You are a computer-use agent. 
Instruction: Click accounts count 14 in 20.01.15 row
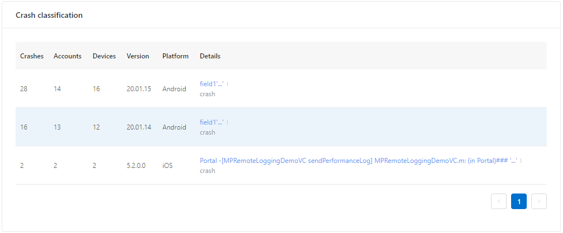click(57, 89)
